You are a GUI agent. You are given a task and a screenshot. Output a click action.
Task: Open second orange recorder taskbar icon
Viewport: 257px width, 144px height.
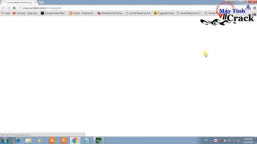coord(63,140)
